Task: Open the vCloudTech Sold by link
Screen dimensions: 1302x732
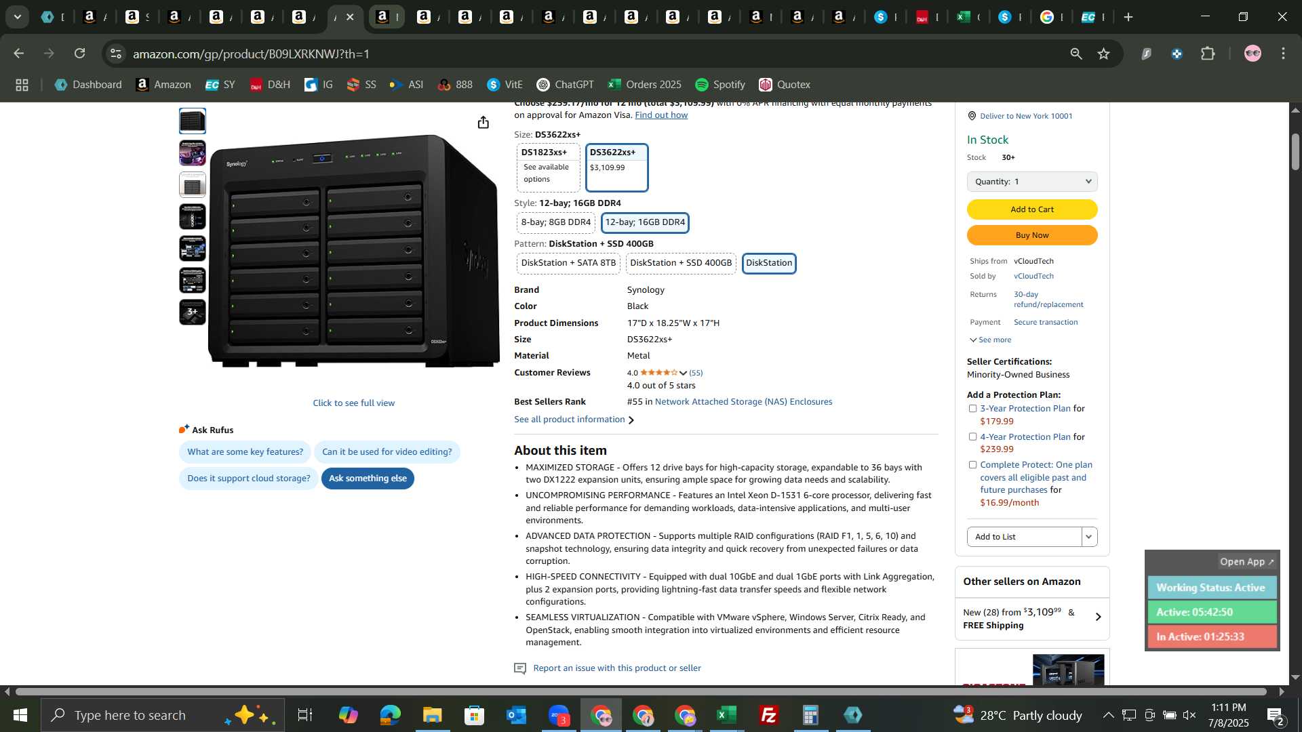Action: coord(1033,277)
